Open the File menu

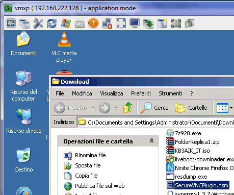pos(60,93)
